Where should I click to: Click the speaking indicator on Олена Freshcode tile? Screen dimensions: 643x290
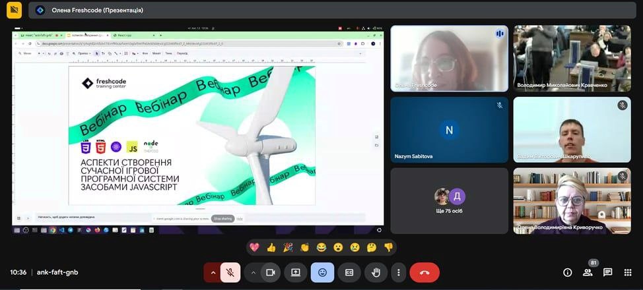(x=500, y=34)
